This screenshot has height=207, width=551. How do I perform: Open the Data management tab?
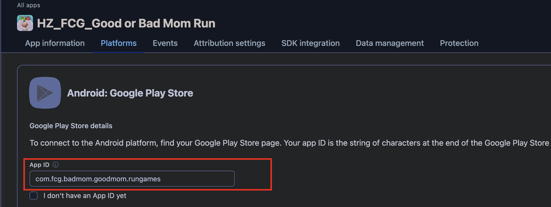[x=390, y=43]
